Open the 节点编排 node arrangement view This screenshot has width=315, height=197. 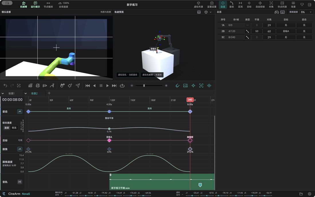pos(48,5)
